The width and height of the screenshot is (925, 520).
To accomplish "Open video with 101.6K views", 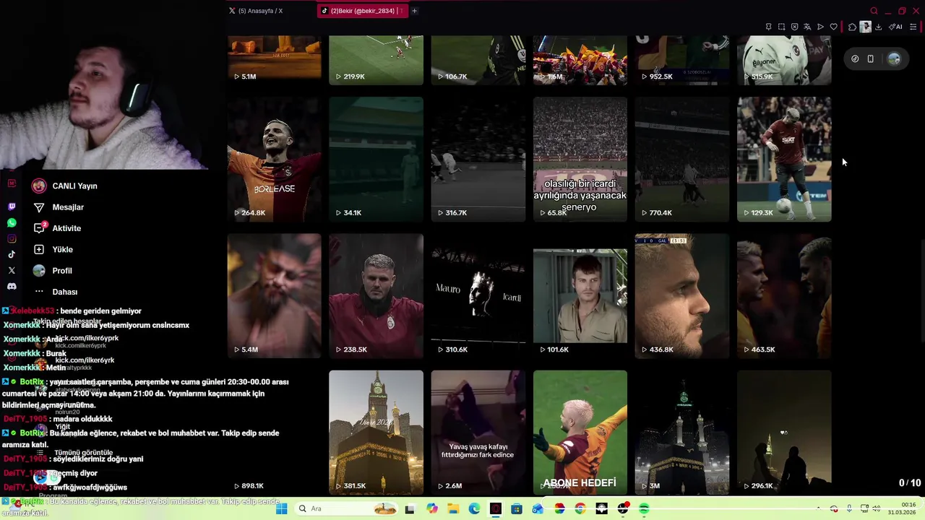I will [x=580, y=295].
